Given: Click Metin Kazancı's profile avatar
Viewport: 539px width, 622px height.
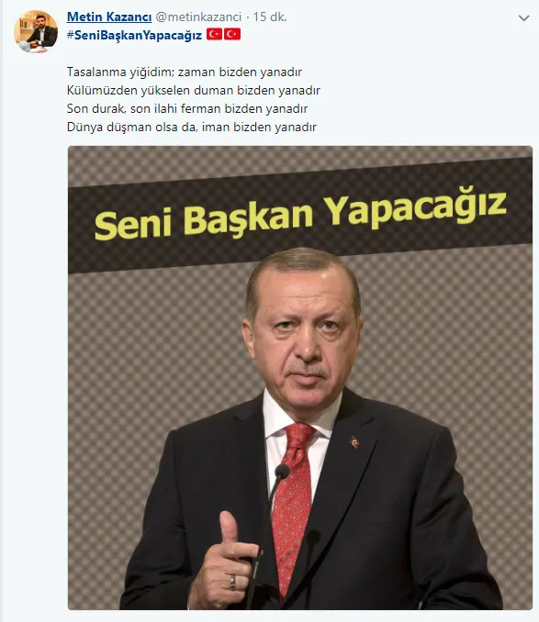Looking at the screenshot, I should pyautogui.click(x=36, y=31).
